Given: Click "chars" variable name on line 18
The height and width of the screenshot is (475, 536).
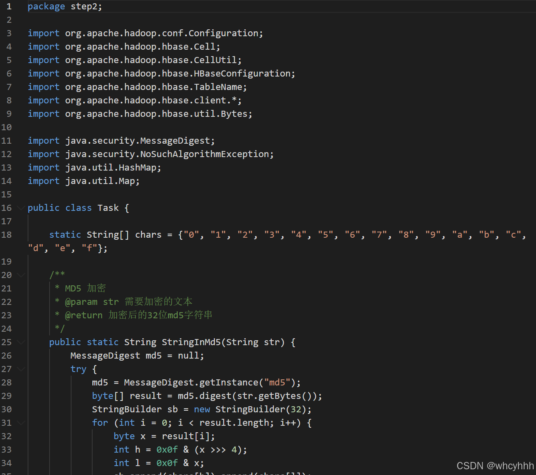Looking at the screenshot, I should pos(148,235).
